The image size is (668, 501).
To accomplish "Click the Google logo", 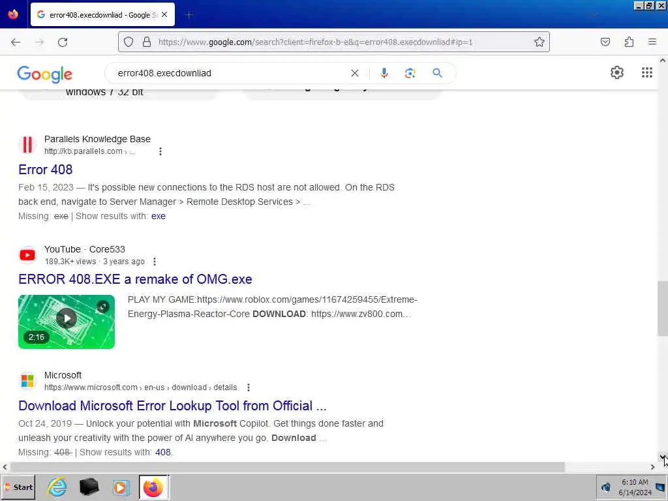I will pos(45,74).
